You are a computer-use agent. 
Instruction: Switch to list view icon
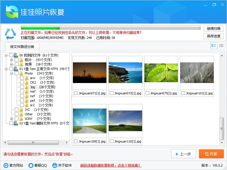[x=214, y=46]
